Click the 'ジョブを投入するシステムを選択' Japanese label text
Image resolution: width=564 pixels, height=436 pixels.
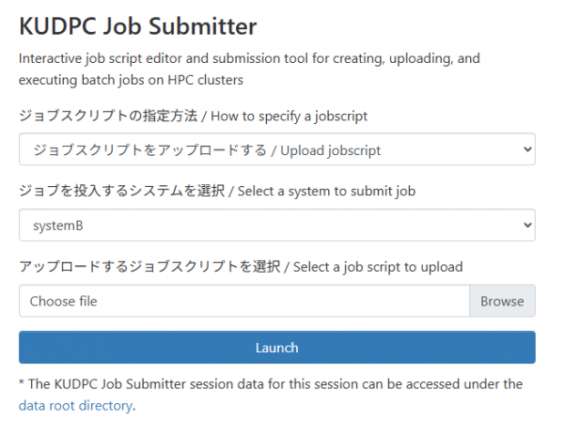tap(122, 191)
